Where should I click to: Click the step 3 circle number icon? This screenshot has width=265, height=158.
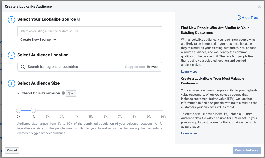tap(12, 84)
